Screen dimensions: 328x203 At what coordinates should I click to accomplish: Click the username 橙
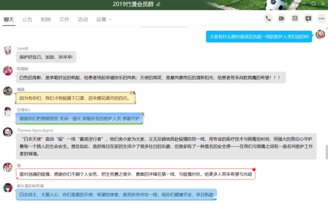[x=19, y=165]
